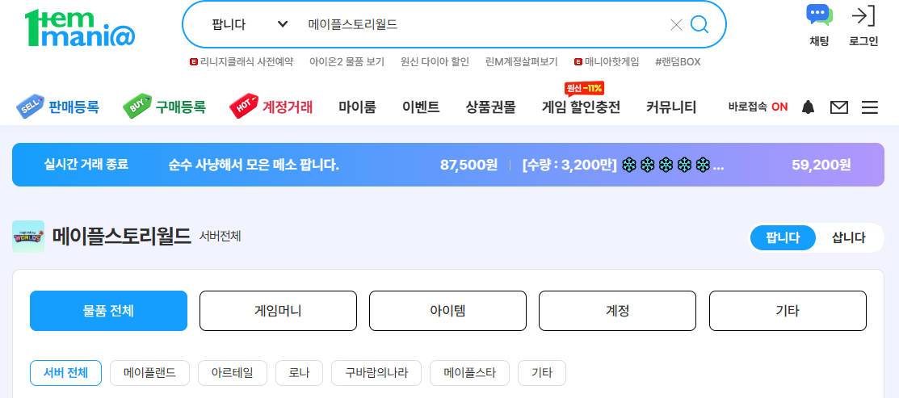Click the green BUY tag icon
The height and width of the screenshot is (398, 899).
137,107
